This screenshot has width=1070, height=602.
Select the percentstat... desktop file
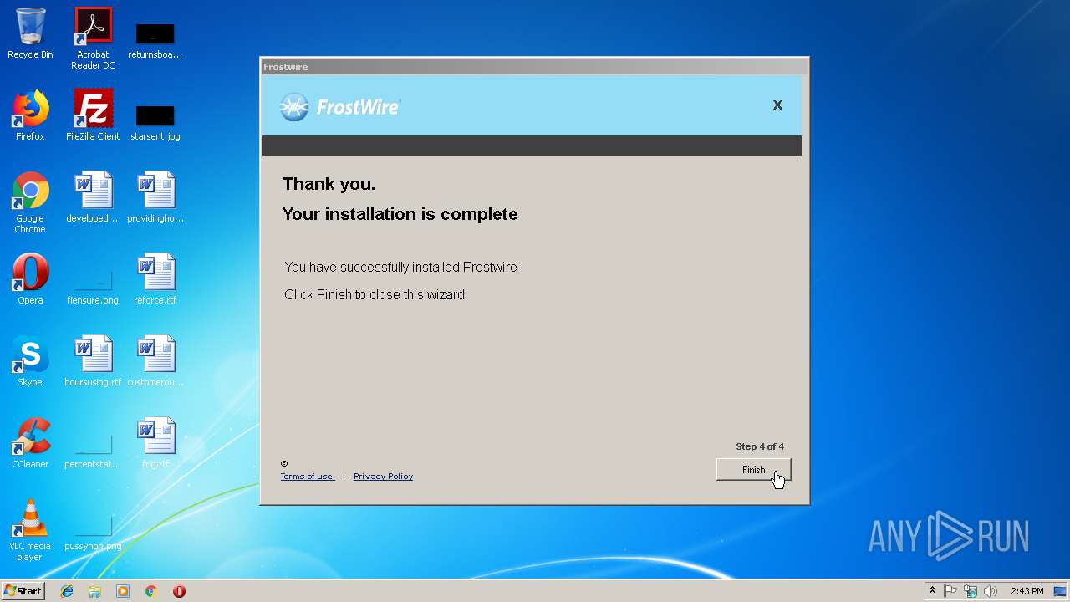[93, 451]
